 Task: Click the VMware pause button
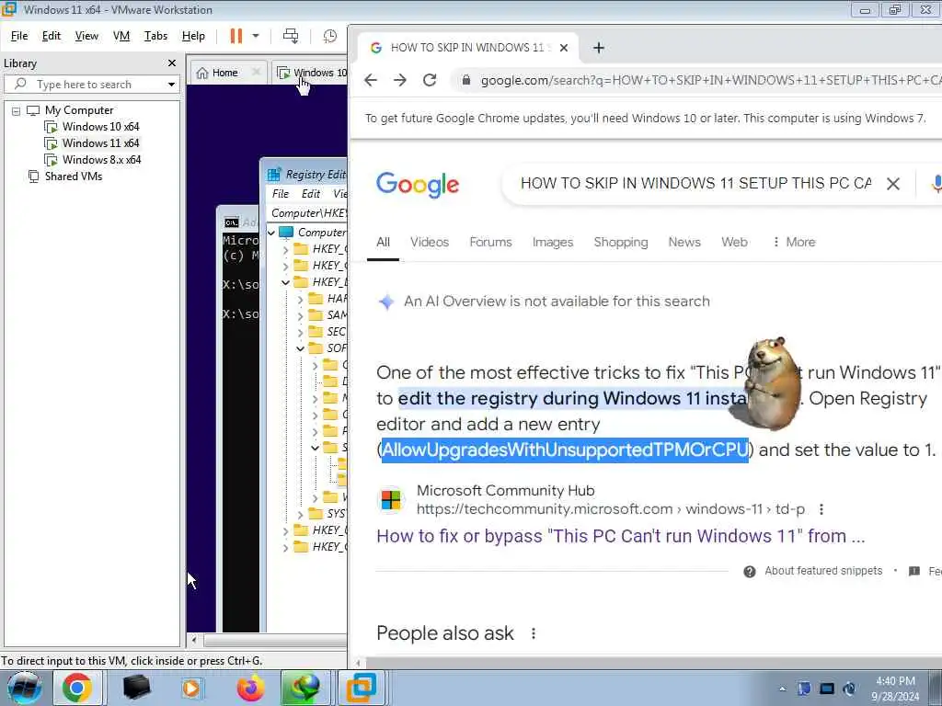click(236, 36)
